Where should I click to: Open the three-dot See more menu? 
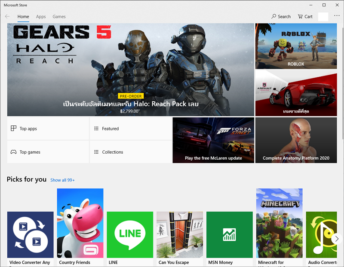[337, 15]
